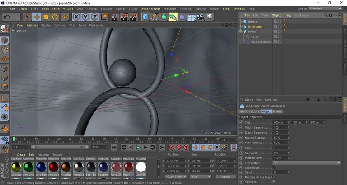Click Render View clapperboard icon
The height and width of the screenshot is (185, 347).
point(115,17)
